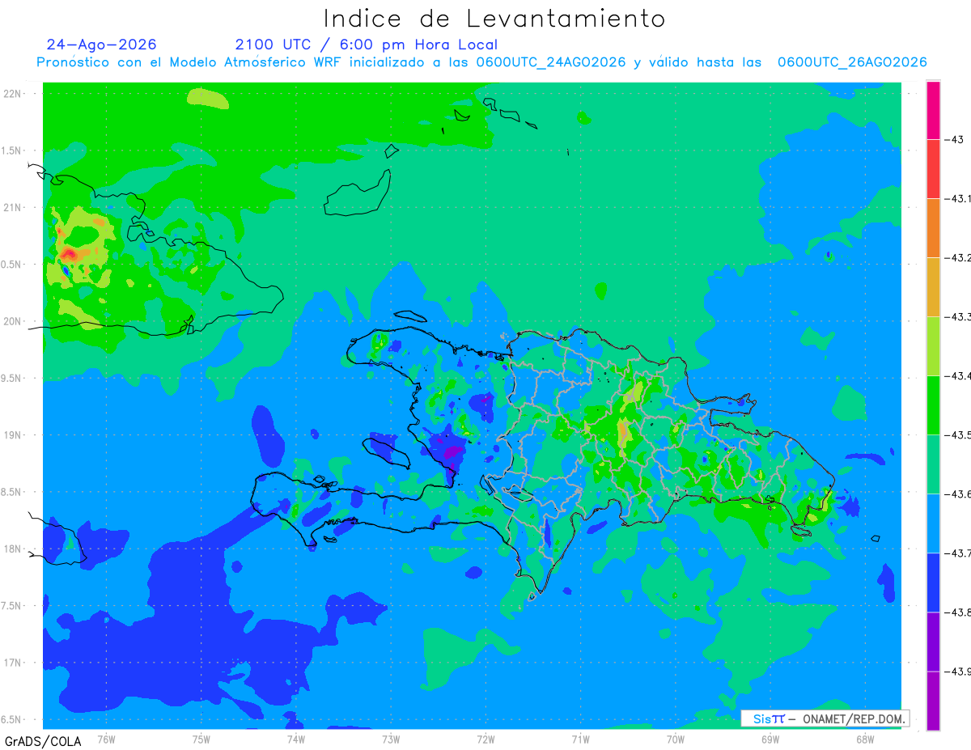Pick the yellow-green legend swatch below -43.3

pyautogui.click(x=933, y=346)
